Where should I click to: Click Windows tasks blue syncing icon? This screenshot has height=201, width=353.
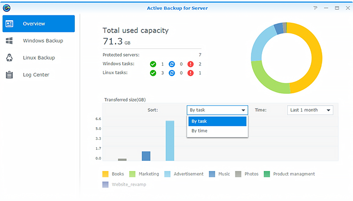click(x=172, y=64)
